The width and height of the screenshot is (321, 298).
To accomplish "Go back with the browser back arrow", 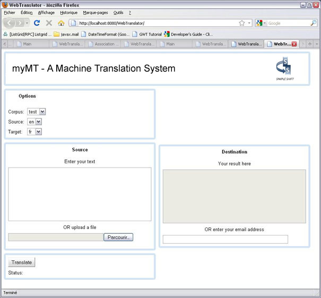I will coord(9,23).
